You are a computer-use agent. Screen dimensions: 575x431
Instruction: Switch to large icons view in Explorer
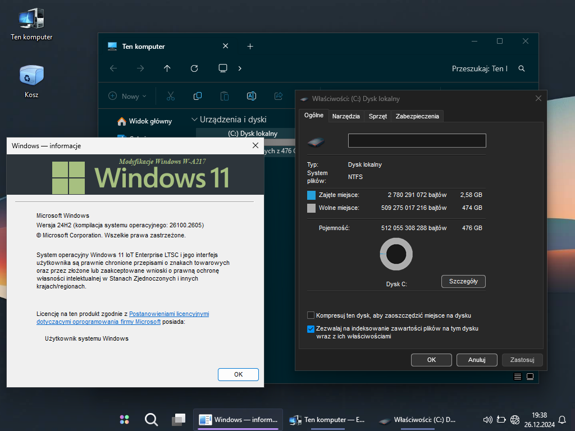[x=530, y=376]
